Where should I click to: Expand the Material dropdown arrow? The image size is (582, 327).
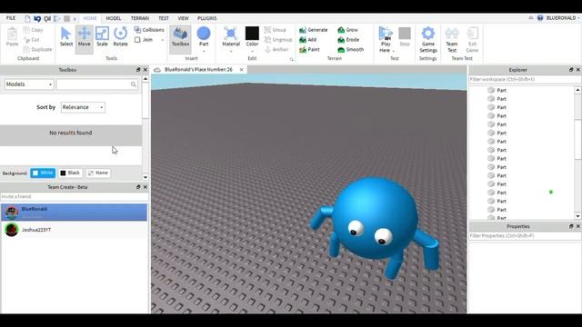pos(231,51)
